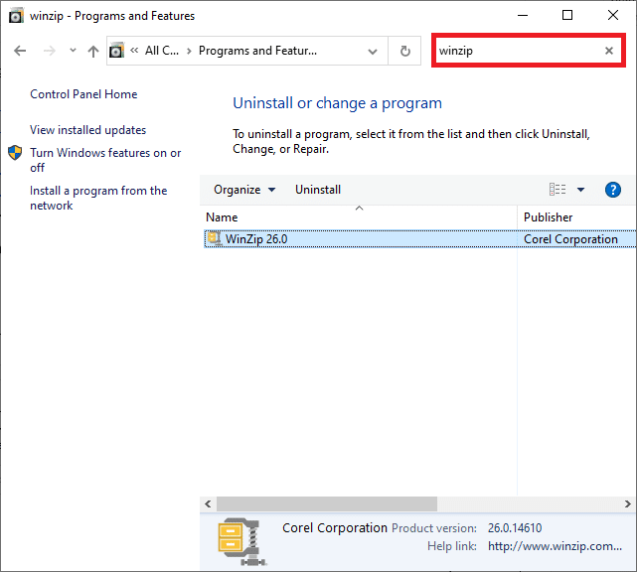Clear the winzip search text with X
Screen dimensions: 637x572
point(609,51)
